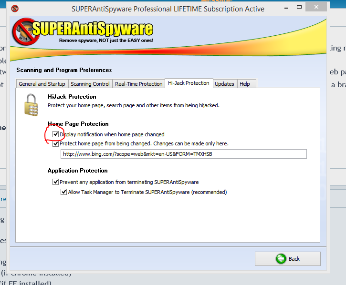Image resolution: width=346 pixels, height=285 pixels.
Task: Toggle Prevent any application from terminating SUPERAntiSpyware
Action: point(55,182)
